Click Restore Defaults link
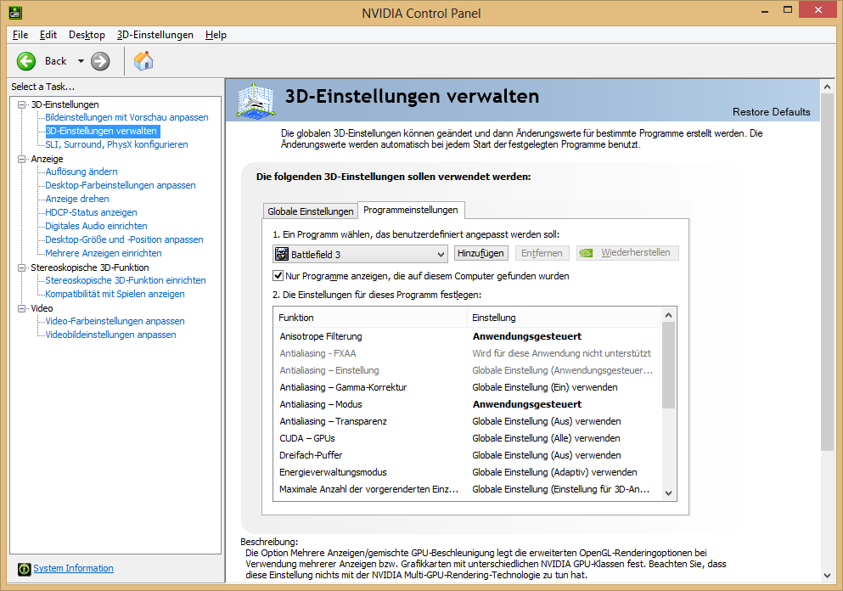The height and width of the screenshot is (591, 843). (x=771, y=112)
